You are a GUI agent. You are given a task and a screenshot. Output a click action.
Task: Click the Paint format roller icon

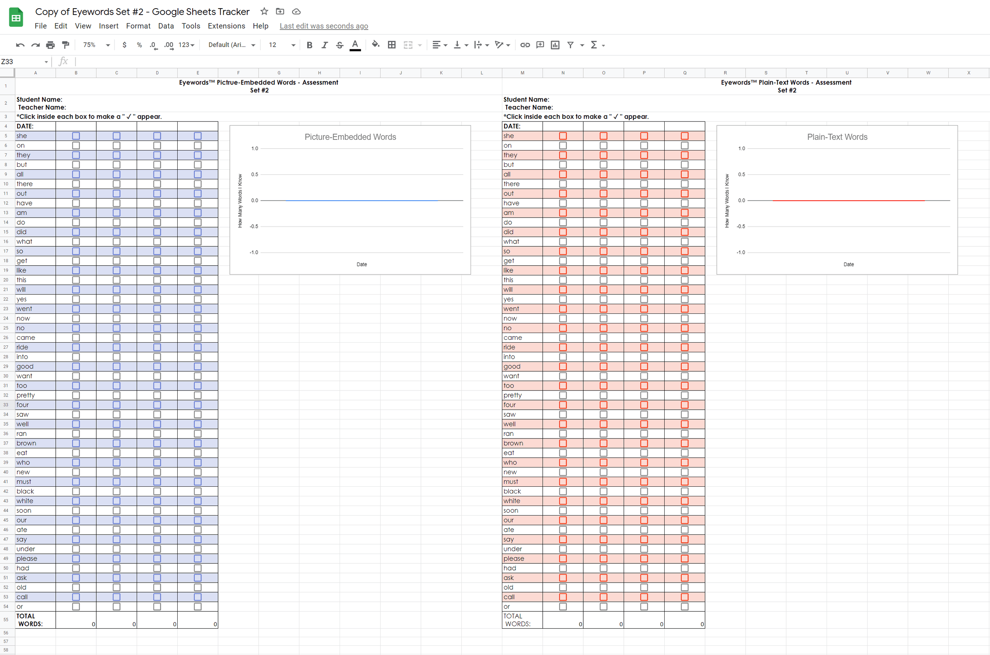click(66, 45)
